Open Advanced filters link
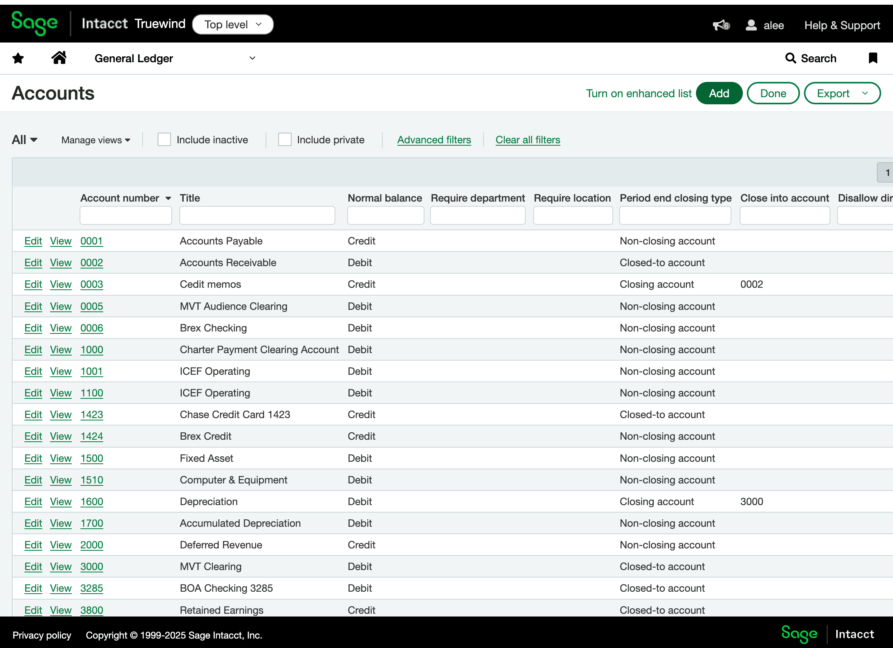 click(434, 140)
